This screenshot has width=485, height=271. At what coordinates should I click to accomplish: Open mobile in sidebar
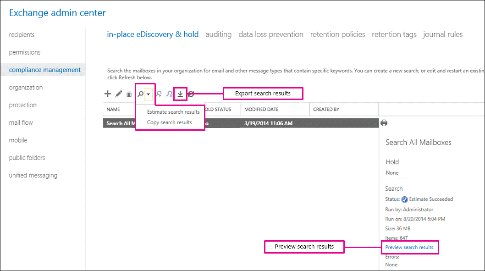pyautogui.click(x=18, y=140)
